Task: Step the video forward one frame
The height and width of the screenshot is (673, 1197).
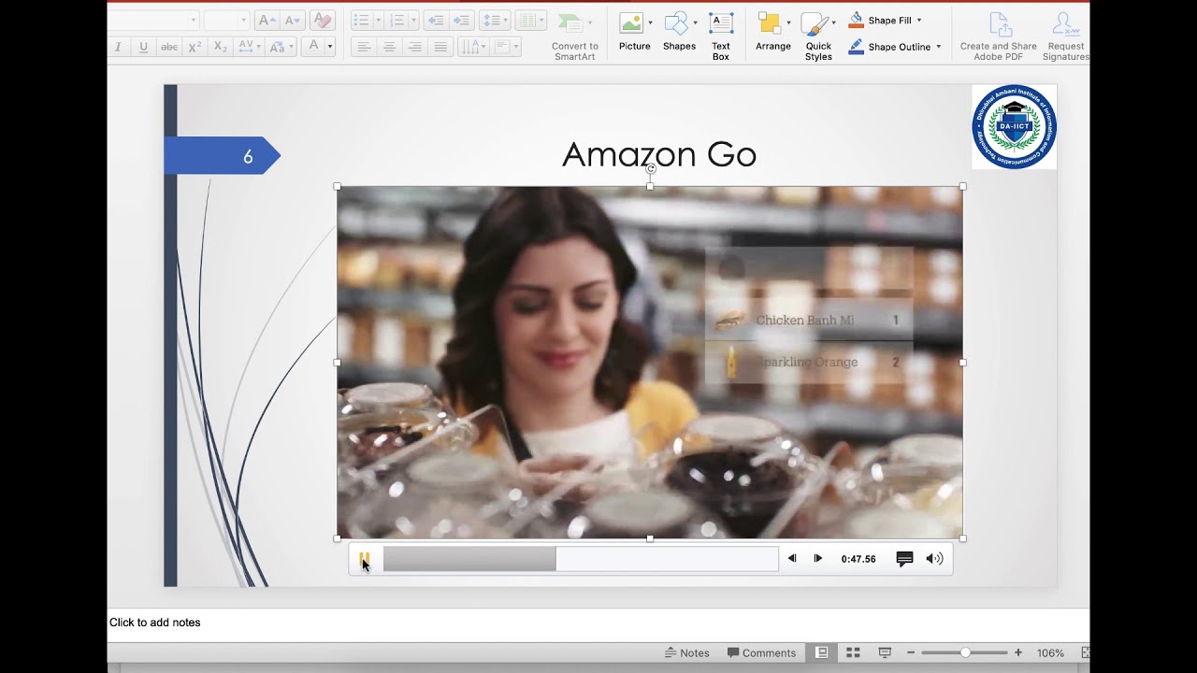Action: tap(818, 558)
